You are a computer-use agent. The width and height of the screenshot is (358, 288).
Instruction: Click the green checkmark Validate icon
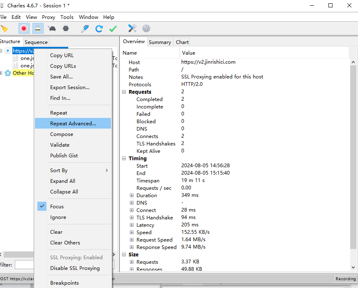click(113, 28)
